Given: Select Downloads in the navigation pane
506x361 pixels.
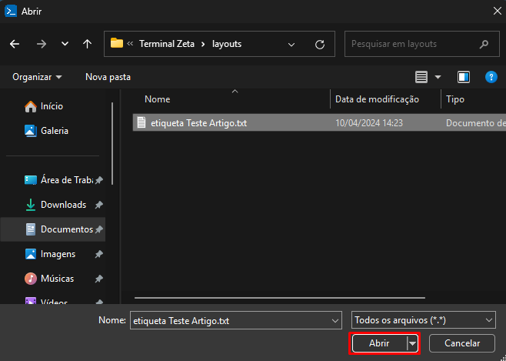Looking at the screenshot, I should coord(63,205).
